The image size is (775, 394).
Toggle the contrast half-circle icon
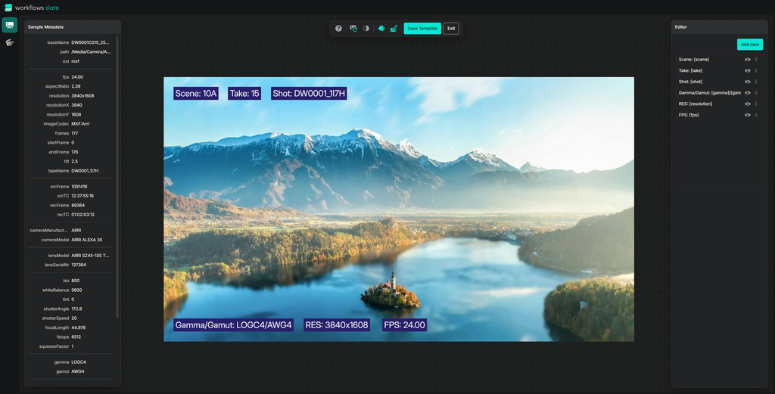coord(366,29)
